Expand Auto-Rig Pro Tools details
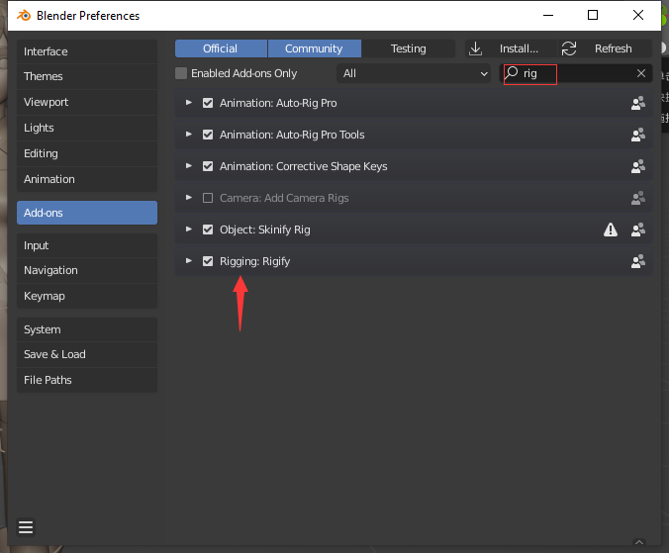Image resolution: width=669 pixels, height=553 pixels. [189, 135]
